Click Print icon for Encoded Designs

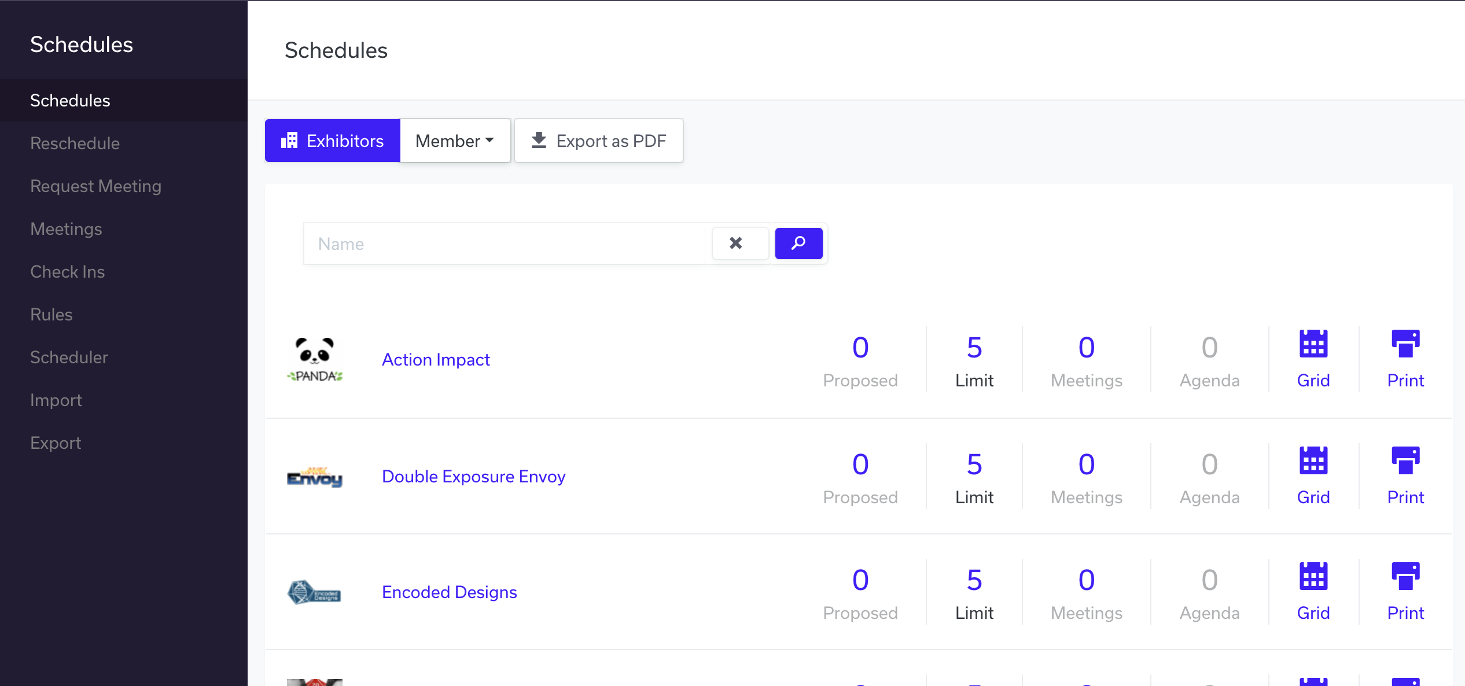[x=1405, y=577]
